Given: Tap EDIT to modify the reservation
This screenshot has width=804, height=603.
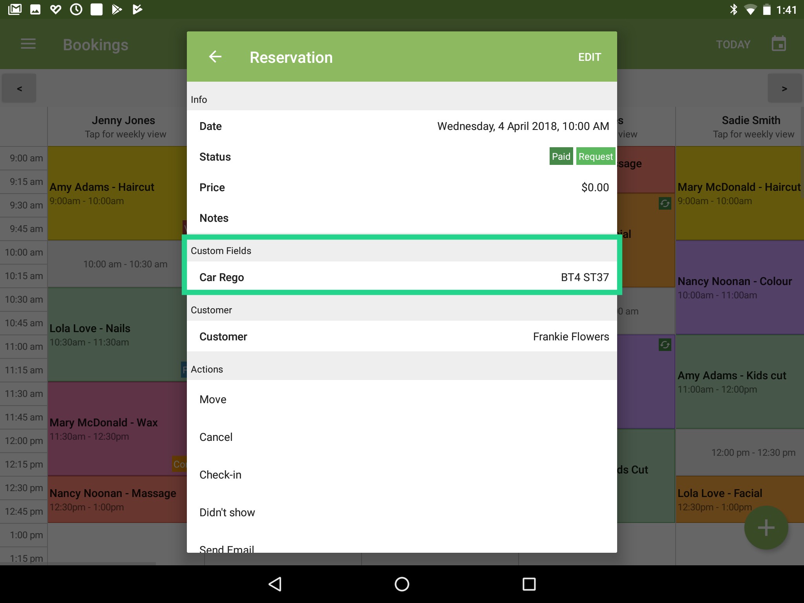Looking at the screenshot, I should tap(589, 57).
